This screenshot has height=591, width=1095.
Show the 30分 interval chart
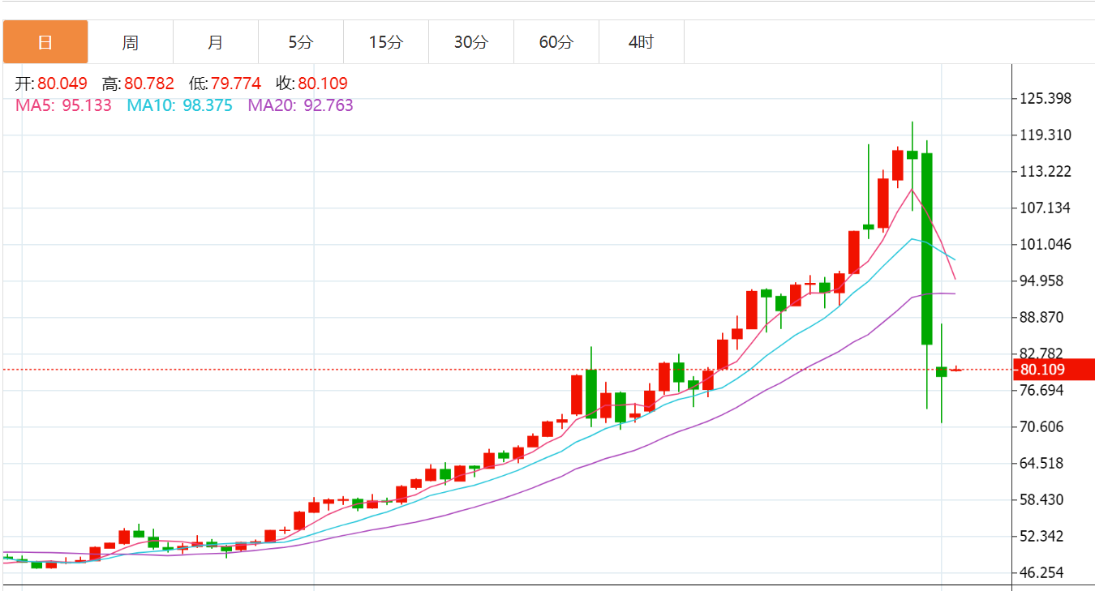coord(471,42)
